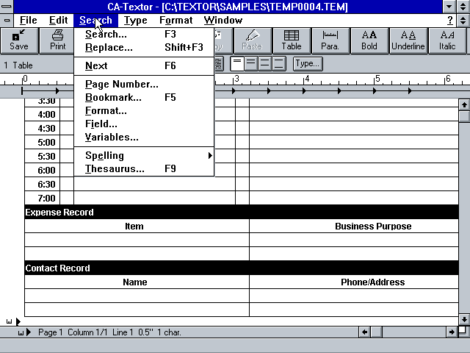Image resolution: width=470 pixels, height=353 pixels.
Task: Choose Search... F3 from the menu
Action: pos(144,35)
